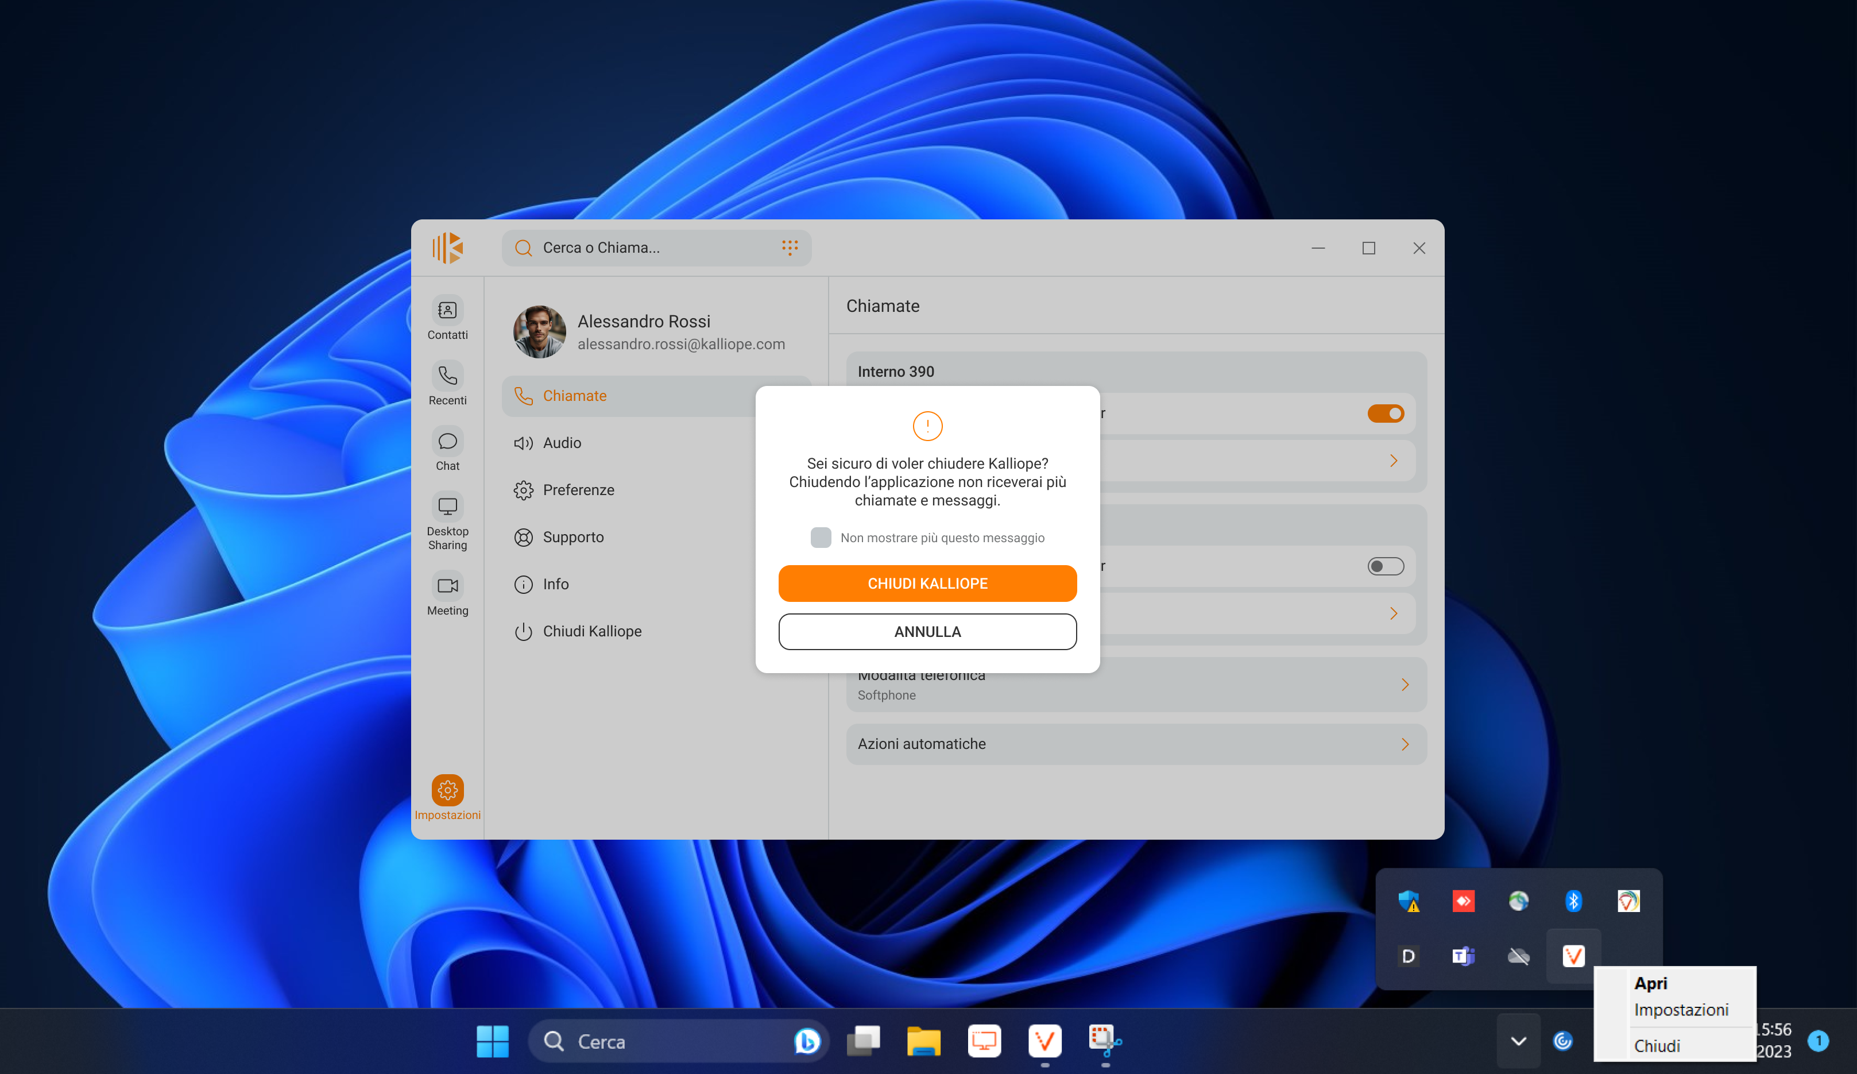
Task: Click Chiudi in tray context menu
Action: point(1657,1046)
